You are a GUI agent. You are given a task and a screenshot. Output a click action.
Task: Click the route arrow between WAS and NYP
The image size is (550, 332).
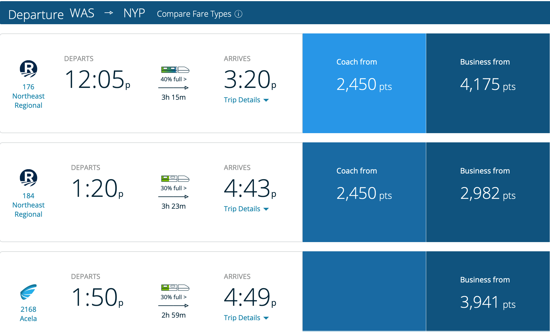(109, 13)
